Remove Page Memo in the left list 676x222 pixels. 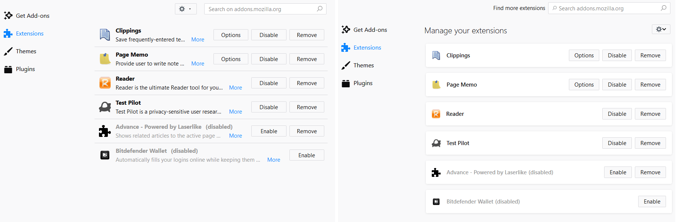(307, 59)
